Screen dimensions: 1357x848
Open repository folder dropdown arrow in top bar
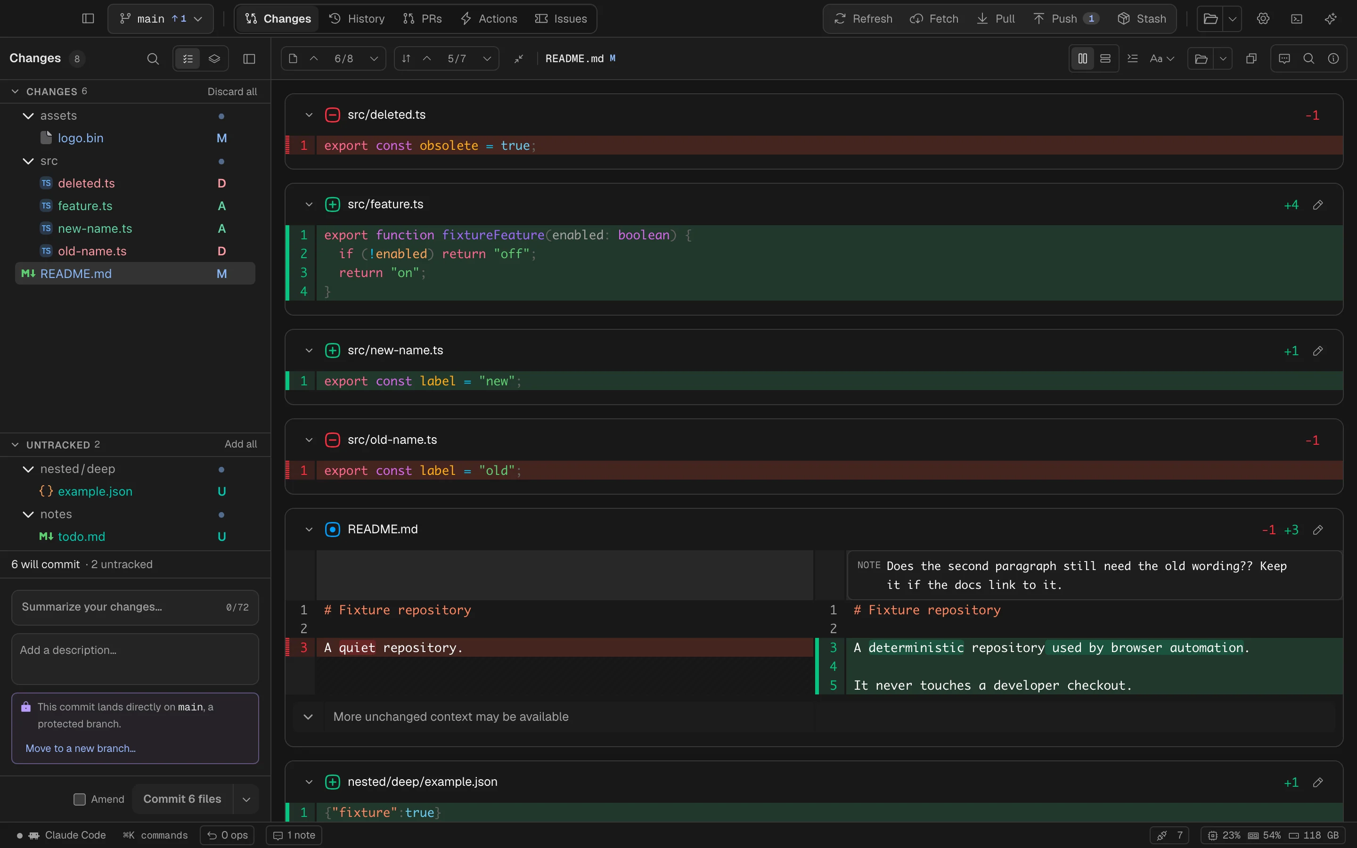tap(1233, 18)
